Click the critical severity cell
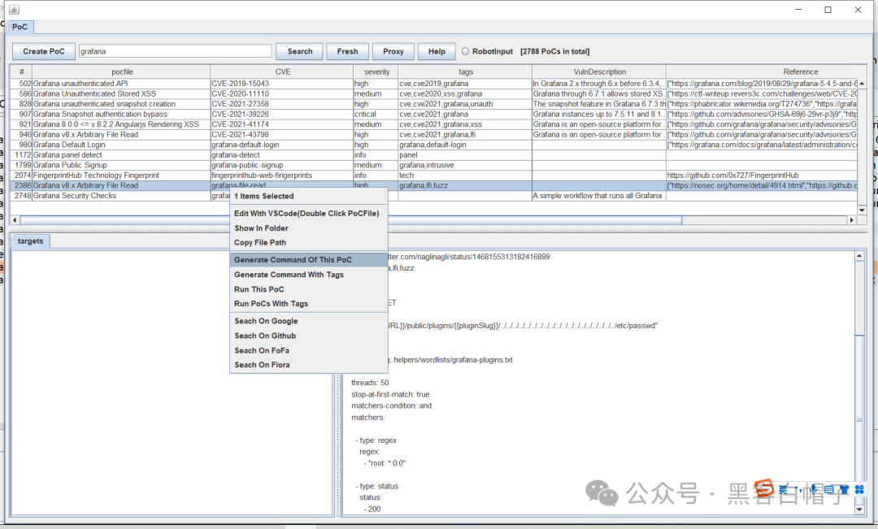This screenshot has width=878, height=529. [376, 114]
